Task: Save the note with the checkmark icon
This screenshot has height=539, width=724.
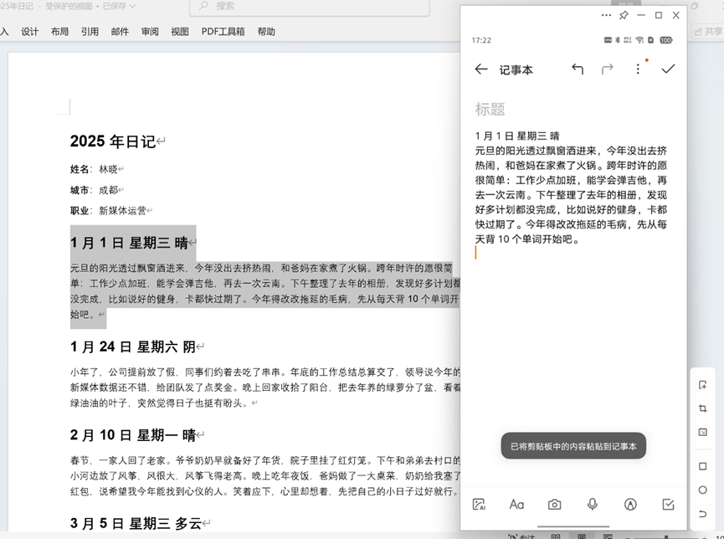Action: point(668,69)
